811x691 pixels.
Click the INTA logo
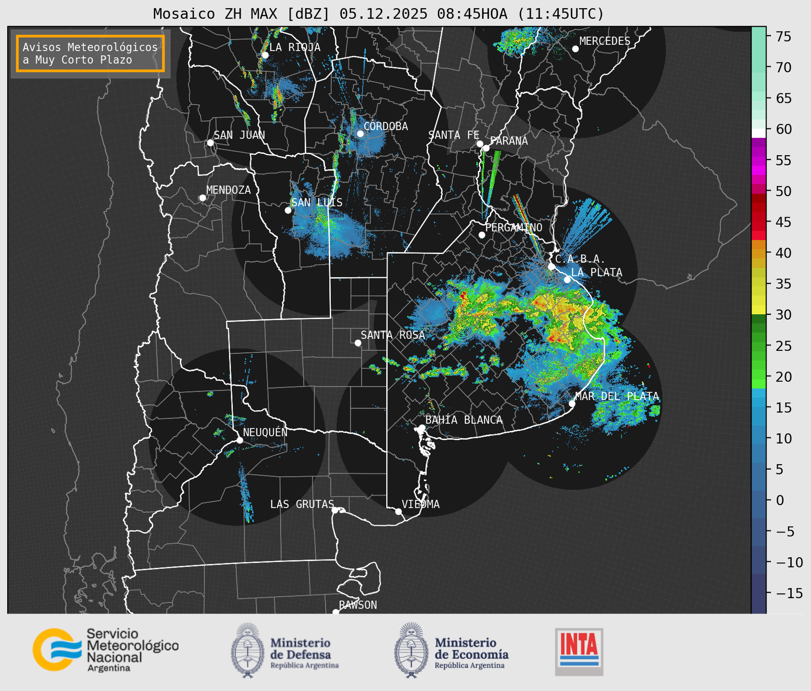(579, 652)
